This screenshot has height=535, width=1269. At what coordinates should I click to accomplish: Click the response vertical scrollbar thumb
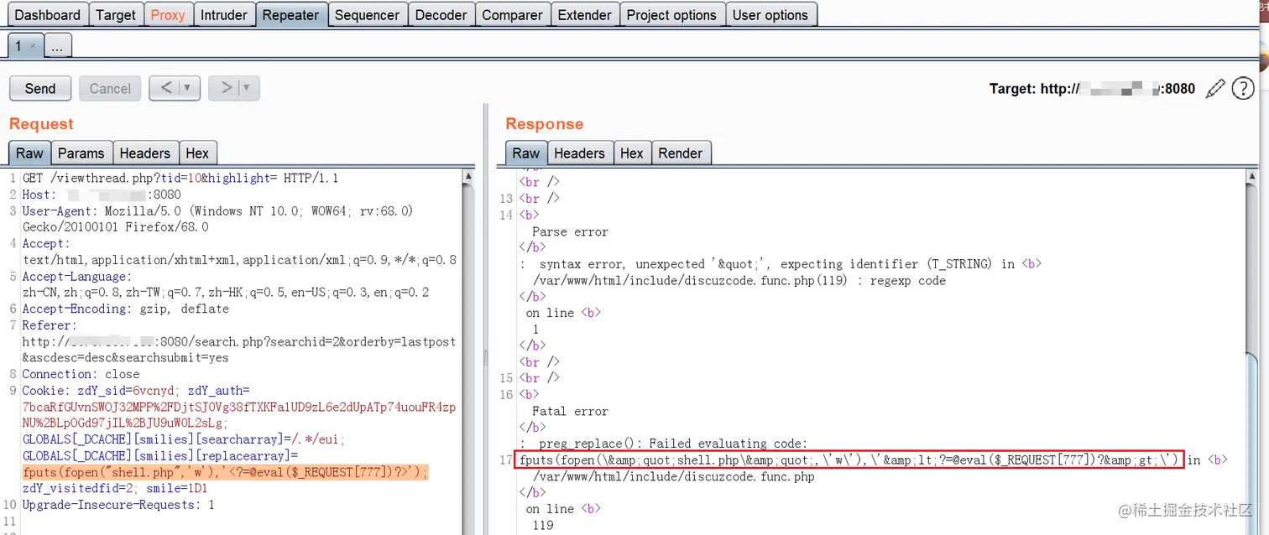point(1252,444)
